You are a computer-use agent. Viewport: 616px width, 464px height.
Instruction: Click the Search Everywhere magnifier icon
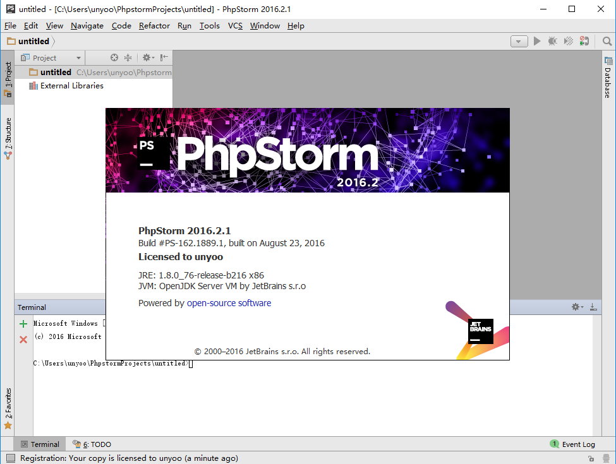point(607,41)
